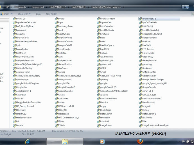
Task: Navigate to HP in address bar
Action: (x=7, y=7)
